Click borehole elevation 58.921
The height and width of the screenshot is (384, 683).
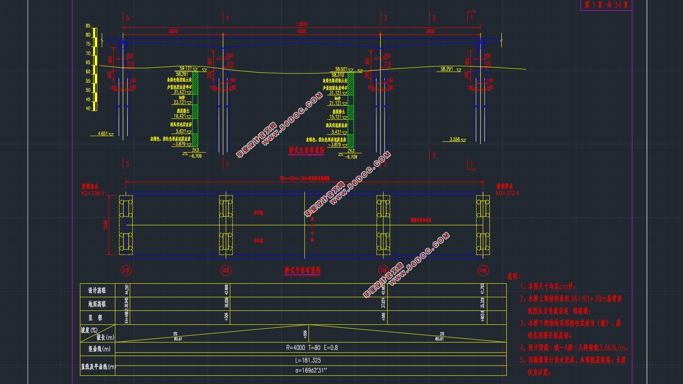[x=341, y=69]
